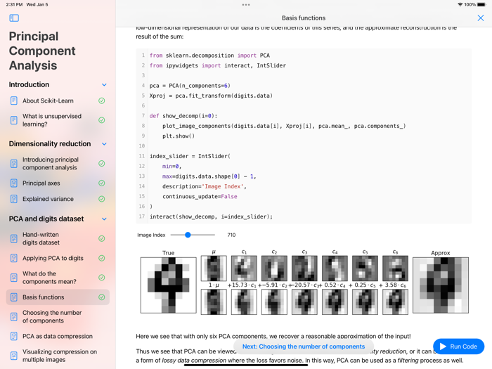The width and height of the screenshot is (492, 369).
Task: Go to Next: Choosing the number of components
Action: 304,347
